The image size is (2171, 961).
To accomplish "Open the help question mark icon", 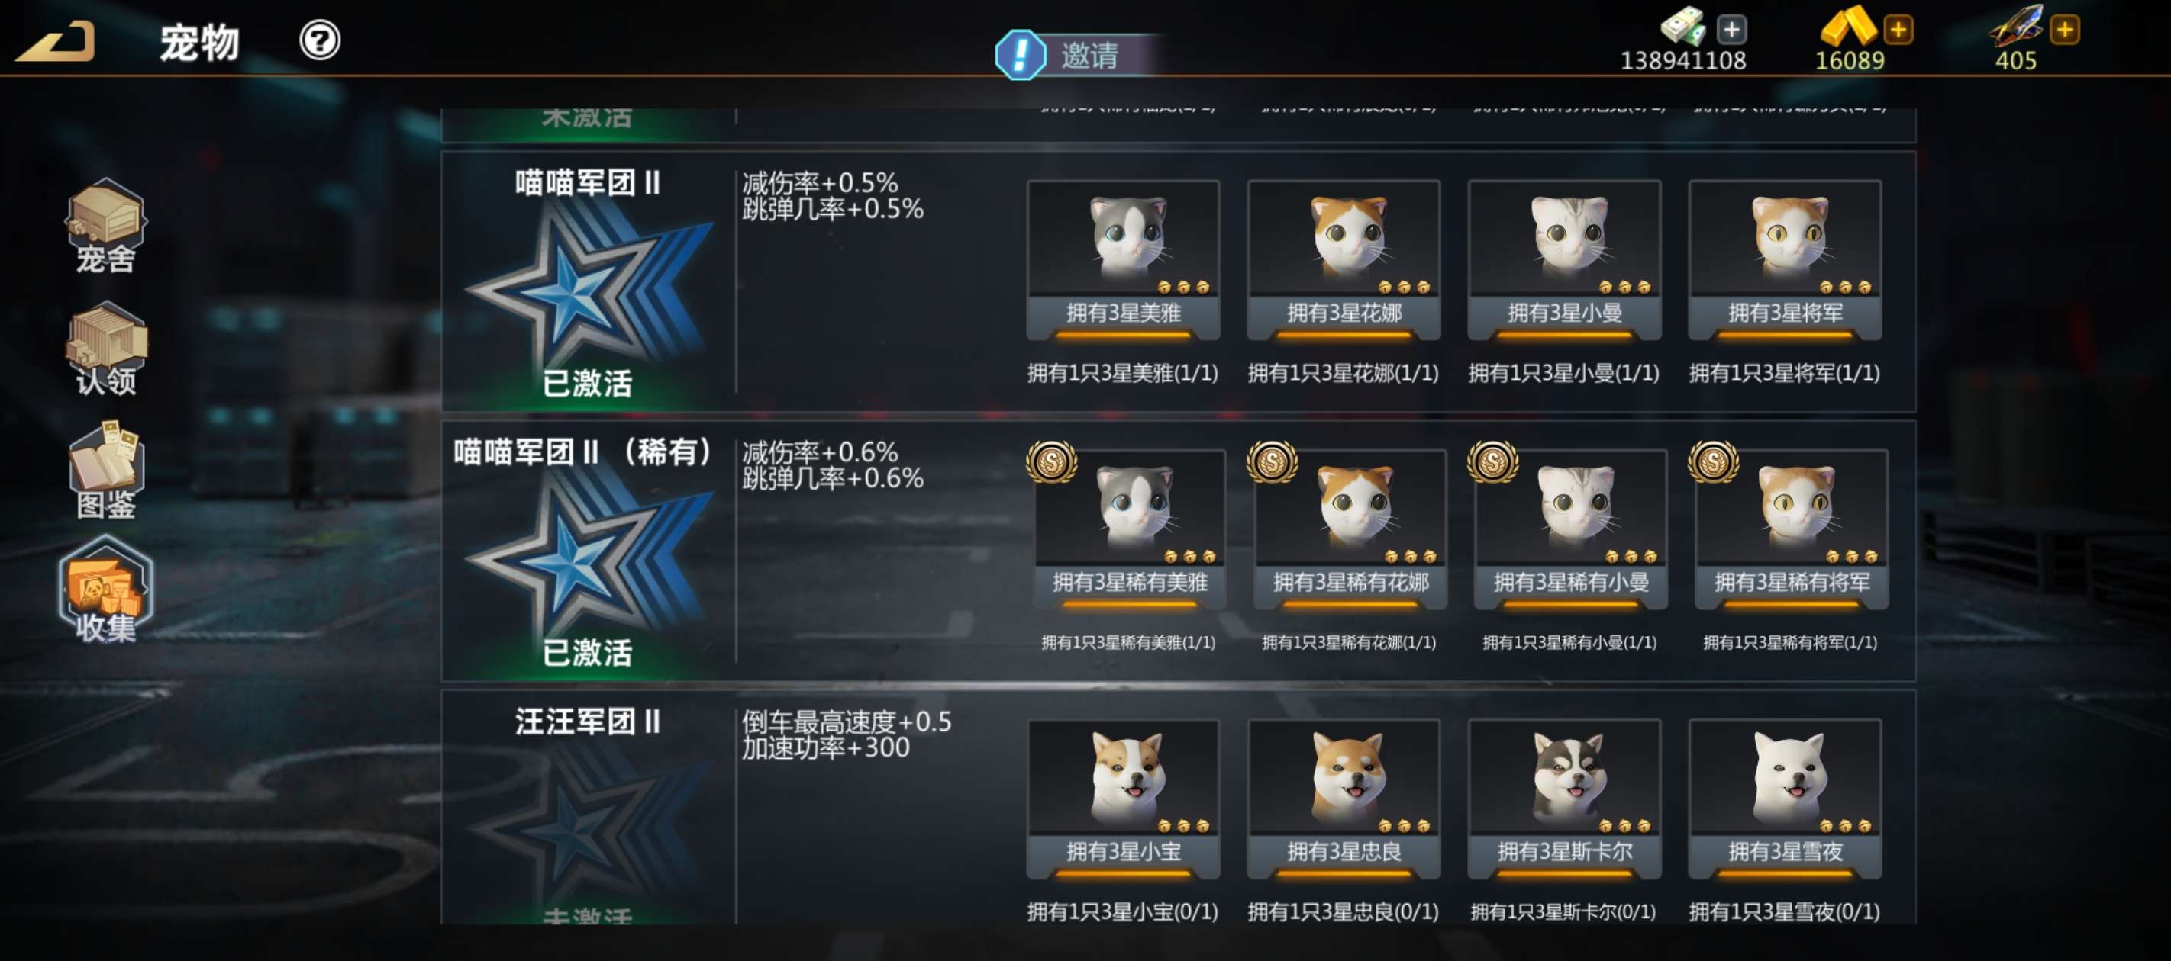I will click(x=319, y=40).
